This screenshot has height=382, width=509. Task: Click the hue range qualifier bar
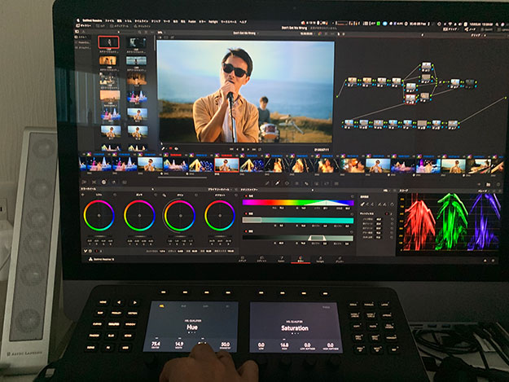tap(298, 203)
